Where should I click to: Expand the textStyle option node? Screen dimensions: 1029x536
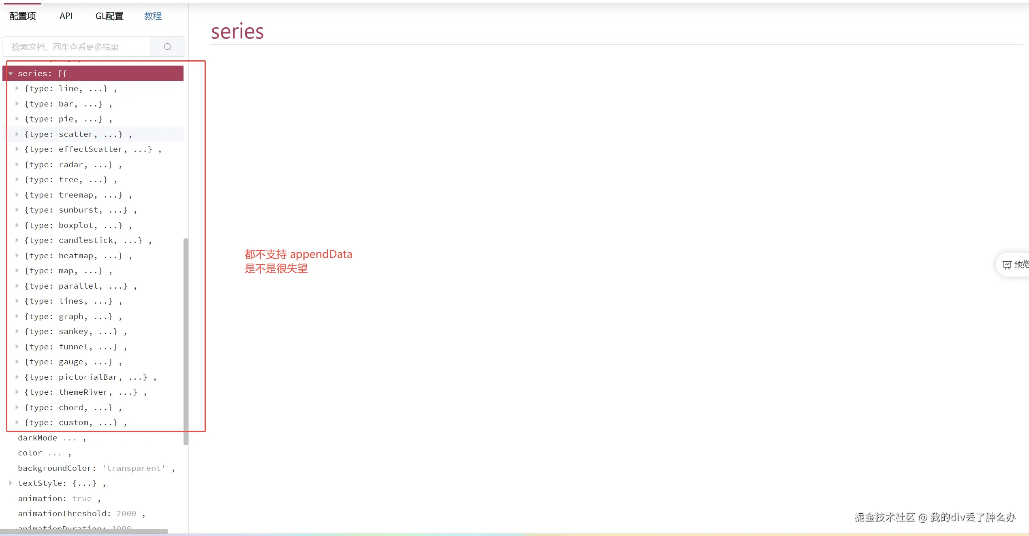pos(11,483)
